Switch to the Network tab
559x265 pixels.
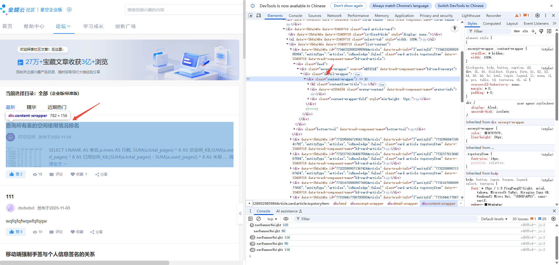tap(334, 15)
